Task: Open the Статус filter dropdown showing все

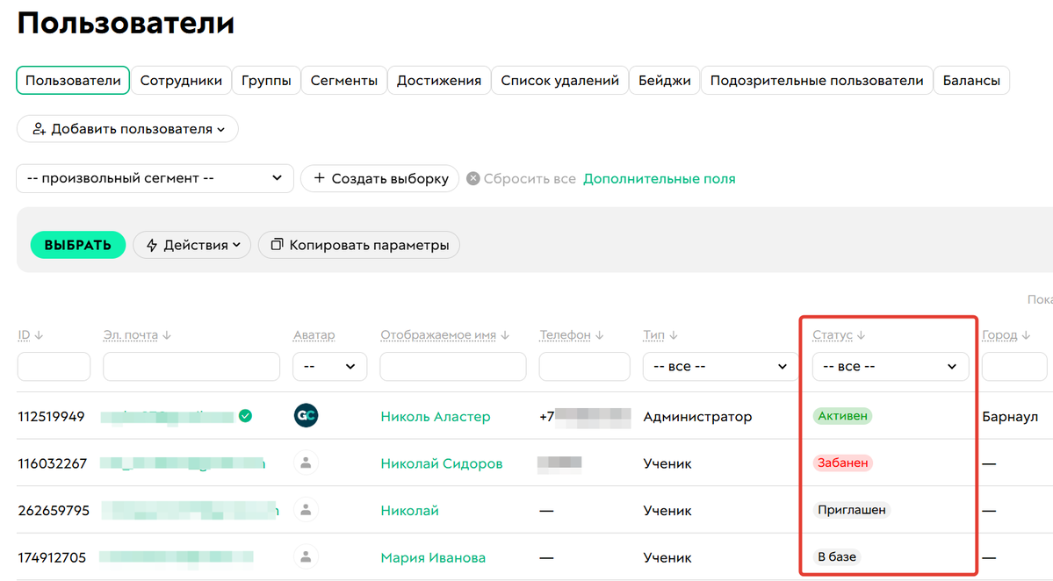Action: point(890,366)
